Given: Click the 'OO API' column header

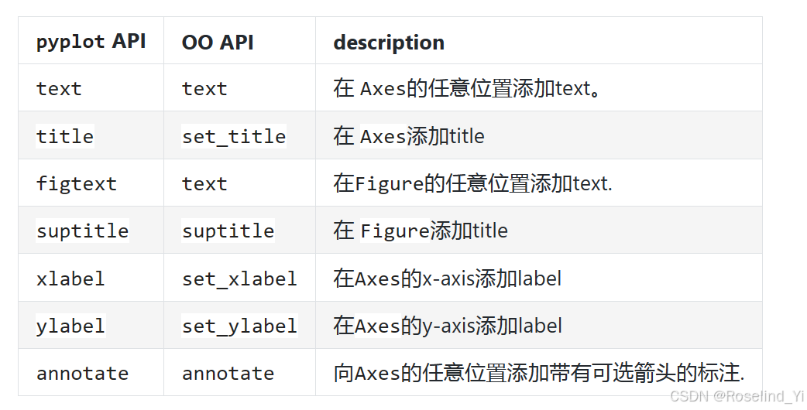Looking at the screenshot, I should 218,42.
